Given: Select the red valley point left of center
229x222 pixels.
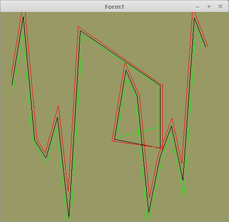Looking at the screenshot, I should point(68,191).
